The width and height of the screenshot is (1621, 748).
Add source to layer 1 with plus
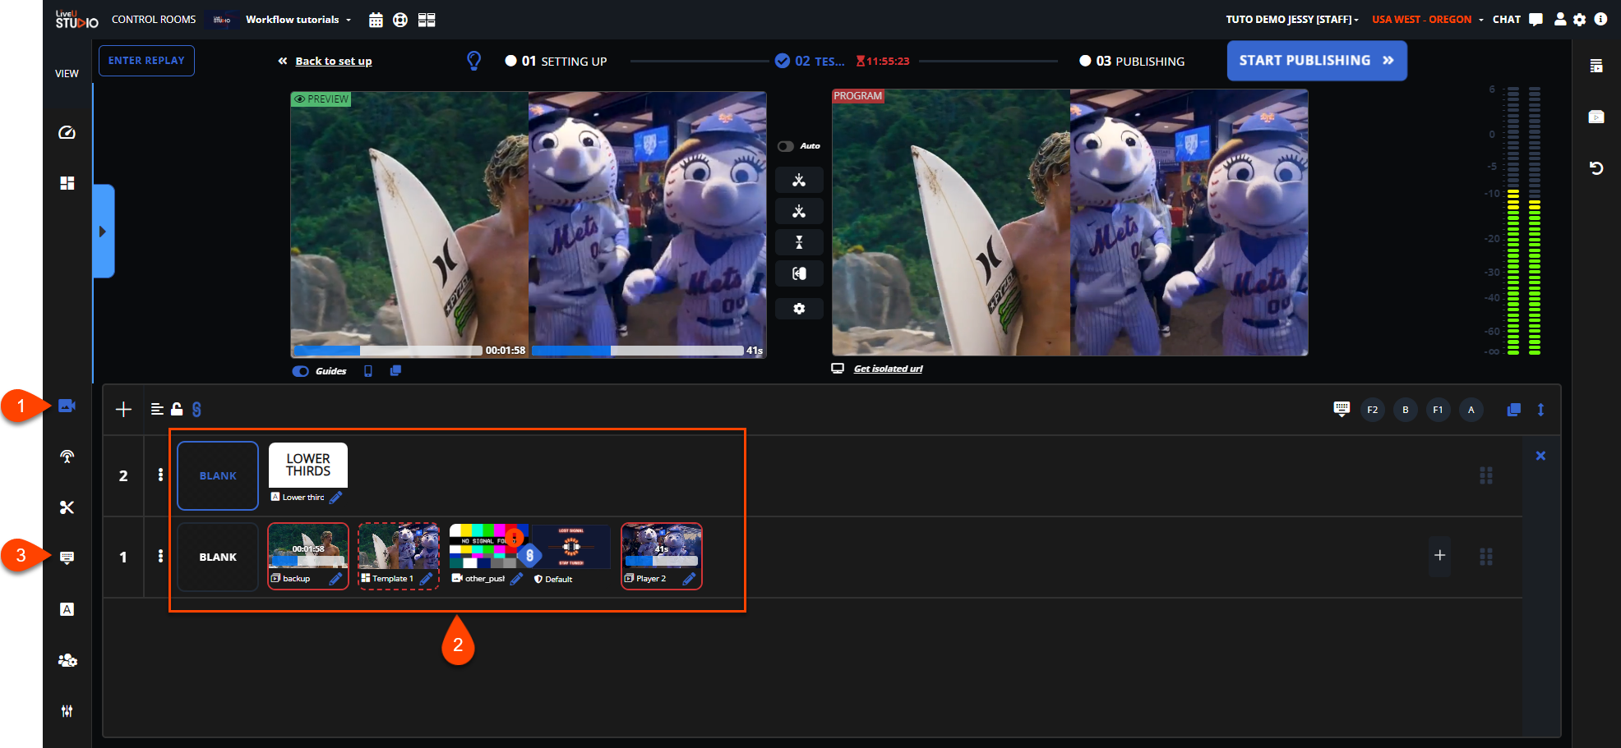tap(1439, 556)
